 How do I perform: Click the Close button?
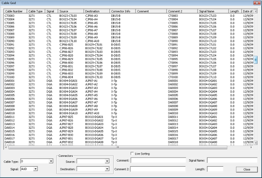point(247,169)
